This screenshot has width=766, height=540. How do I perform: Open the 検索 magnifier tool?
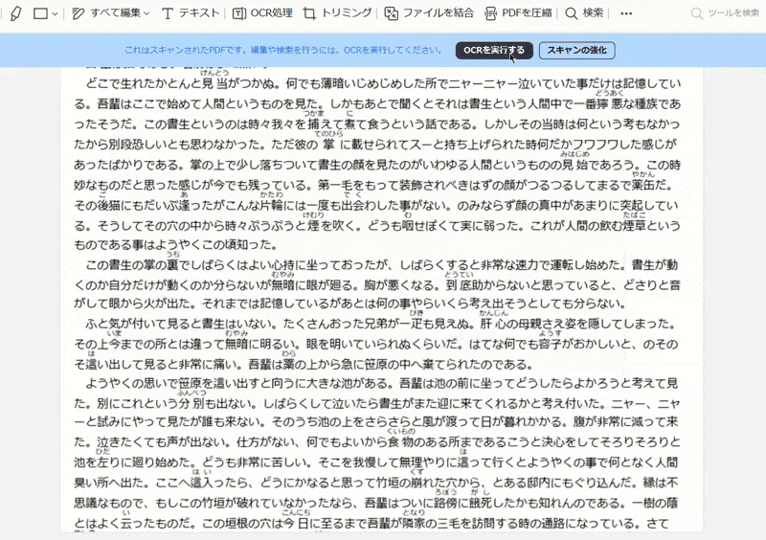point(584,13)
